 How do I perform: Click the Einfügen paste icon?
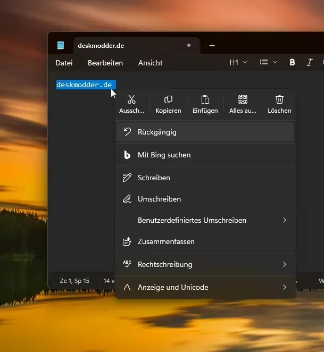tap(205, 100)
